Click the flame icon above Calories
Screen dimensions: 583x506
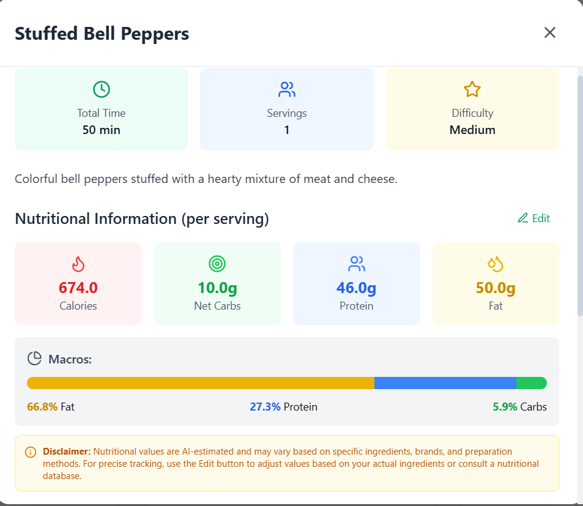click(x=78, y=264)
